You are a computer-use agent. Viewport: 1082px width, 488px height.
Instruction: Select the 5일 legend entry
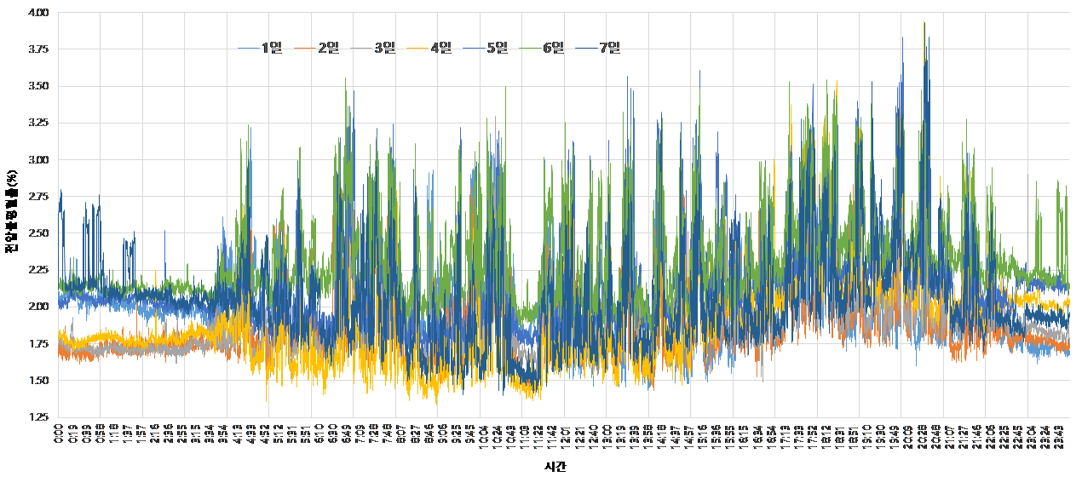[485, 49]
